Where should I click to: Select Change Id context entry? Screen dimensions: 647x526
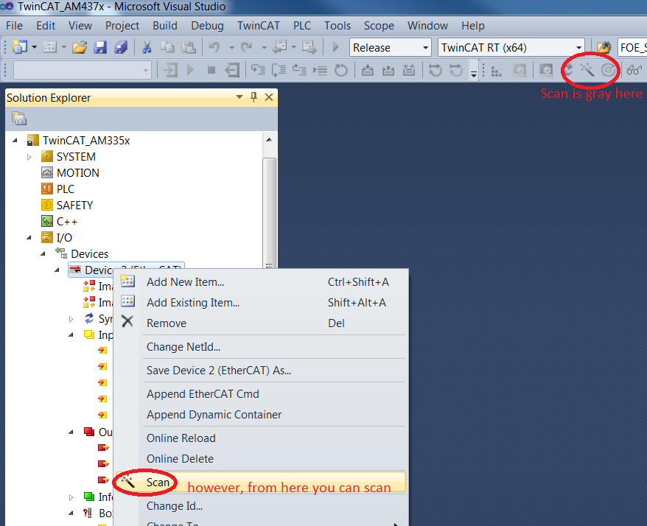click(x=261, y=506)
